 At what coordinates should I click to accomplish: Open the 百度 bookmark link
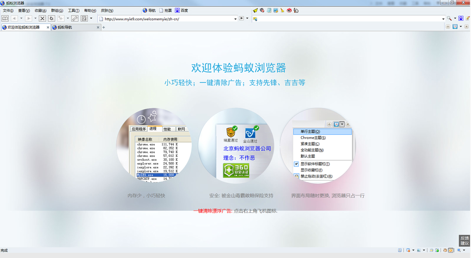pyautogui.click(x=181, y=10)
